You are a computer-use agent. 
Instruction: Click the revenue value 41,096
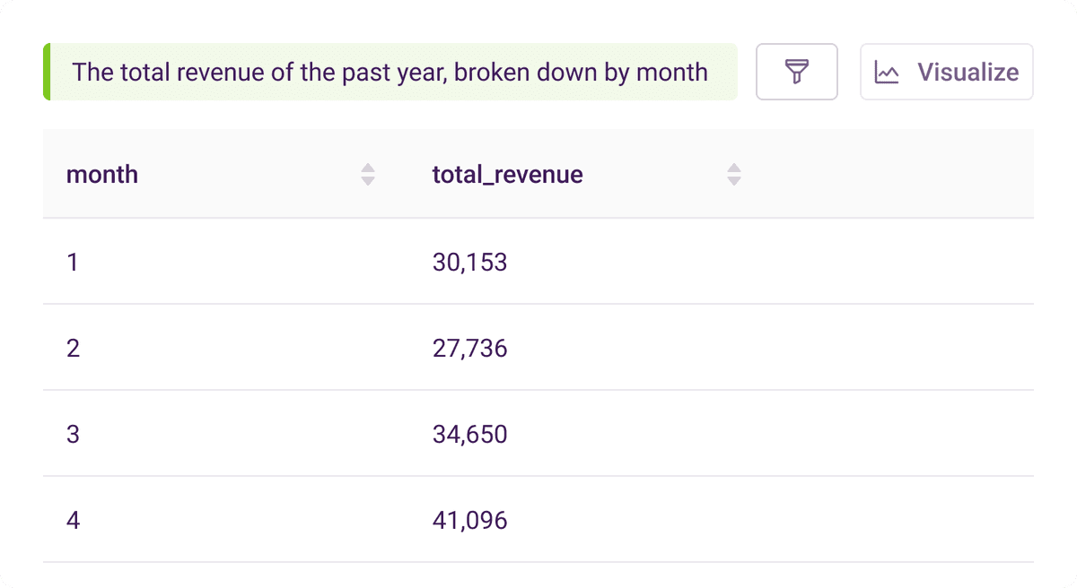pyautogui.click(x=469, y=520)
